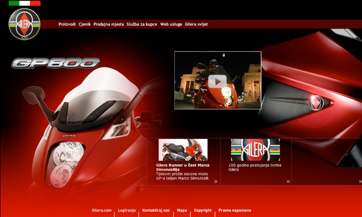362x217 pixels.
Task: Open Pravne napomene footer link
Action: pyautogui.click(x=235, y=210)
